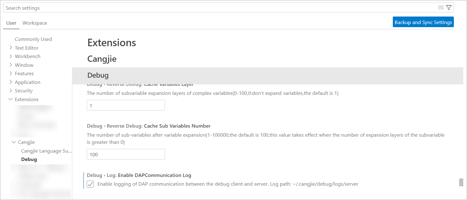
Task: Select Cangjie Language Support in the sidebar
Action: [x=46, y=151]
